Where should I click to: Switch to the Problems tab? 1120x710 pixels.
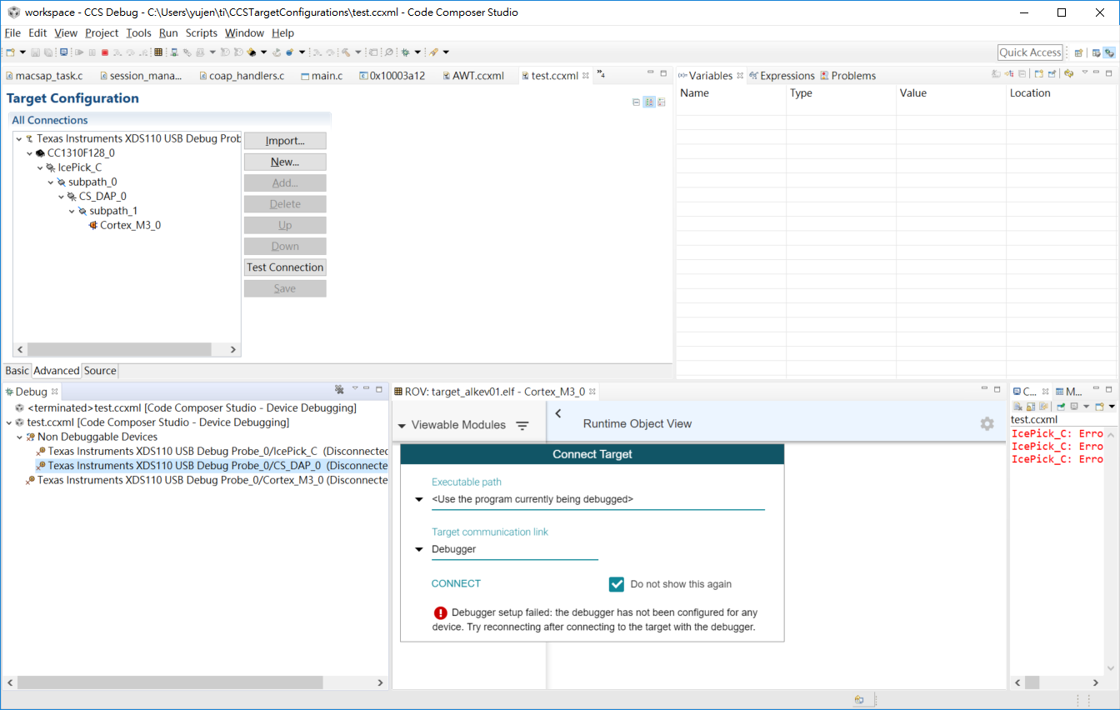(847, 76)
